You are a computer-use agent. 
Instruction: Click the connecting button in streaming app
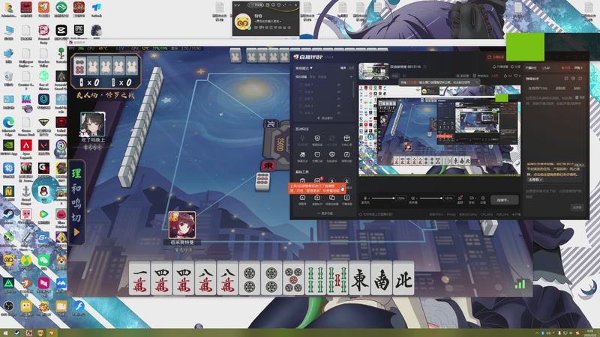click(x=504, y=200)
